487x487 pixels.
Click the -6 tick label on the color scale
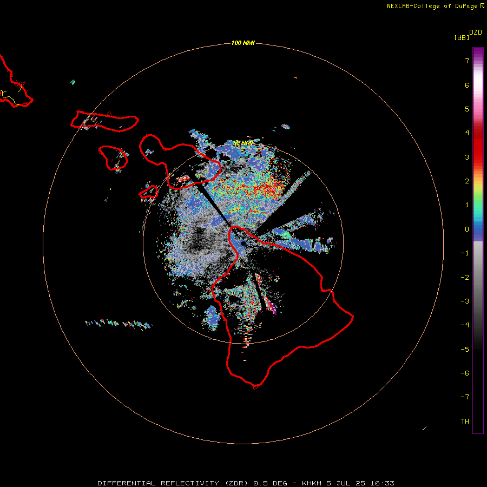pyautogui.click(x=465, y=373)
